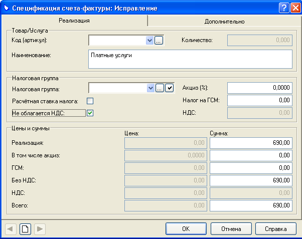This screenshot has height=239, width=302.
Task: Close the dialog with the red X
Action: [x=295, y=8]
